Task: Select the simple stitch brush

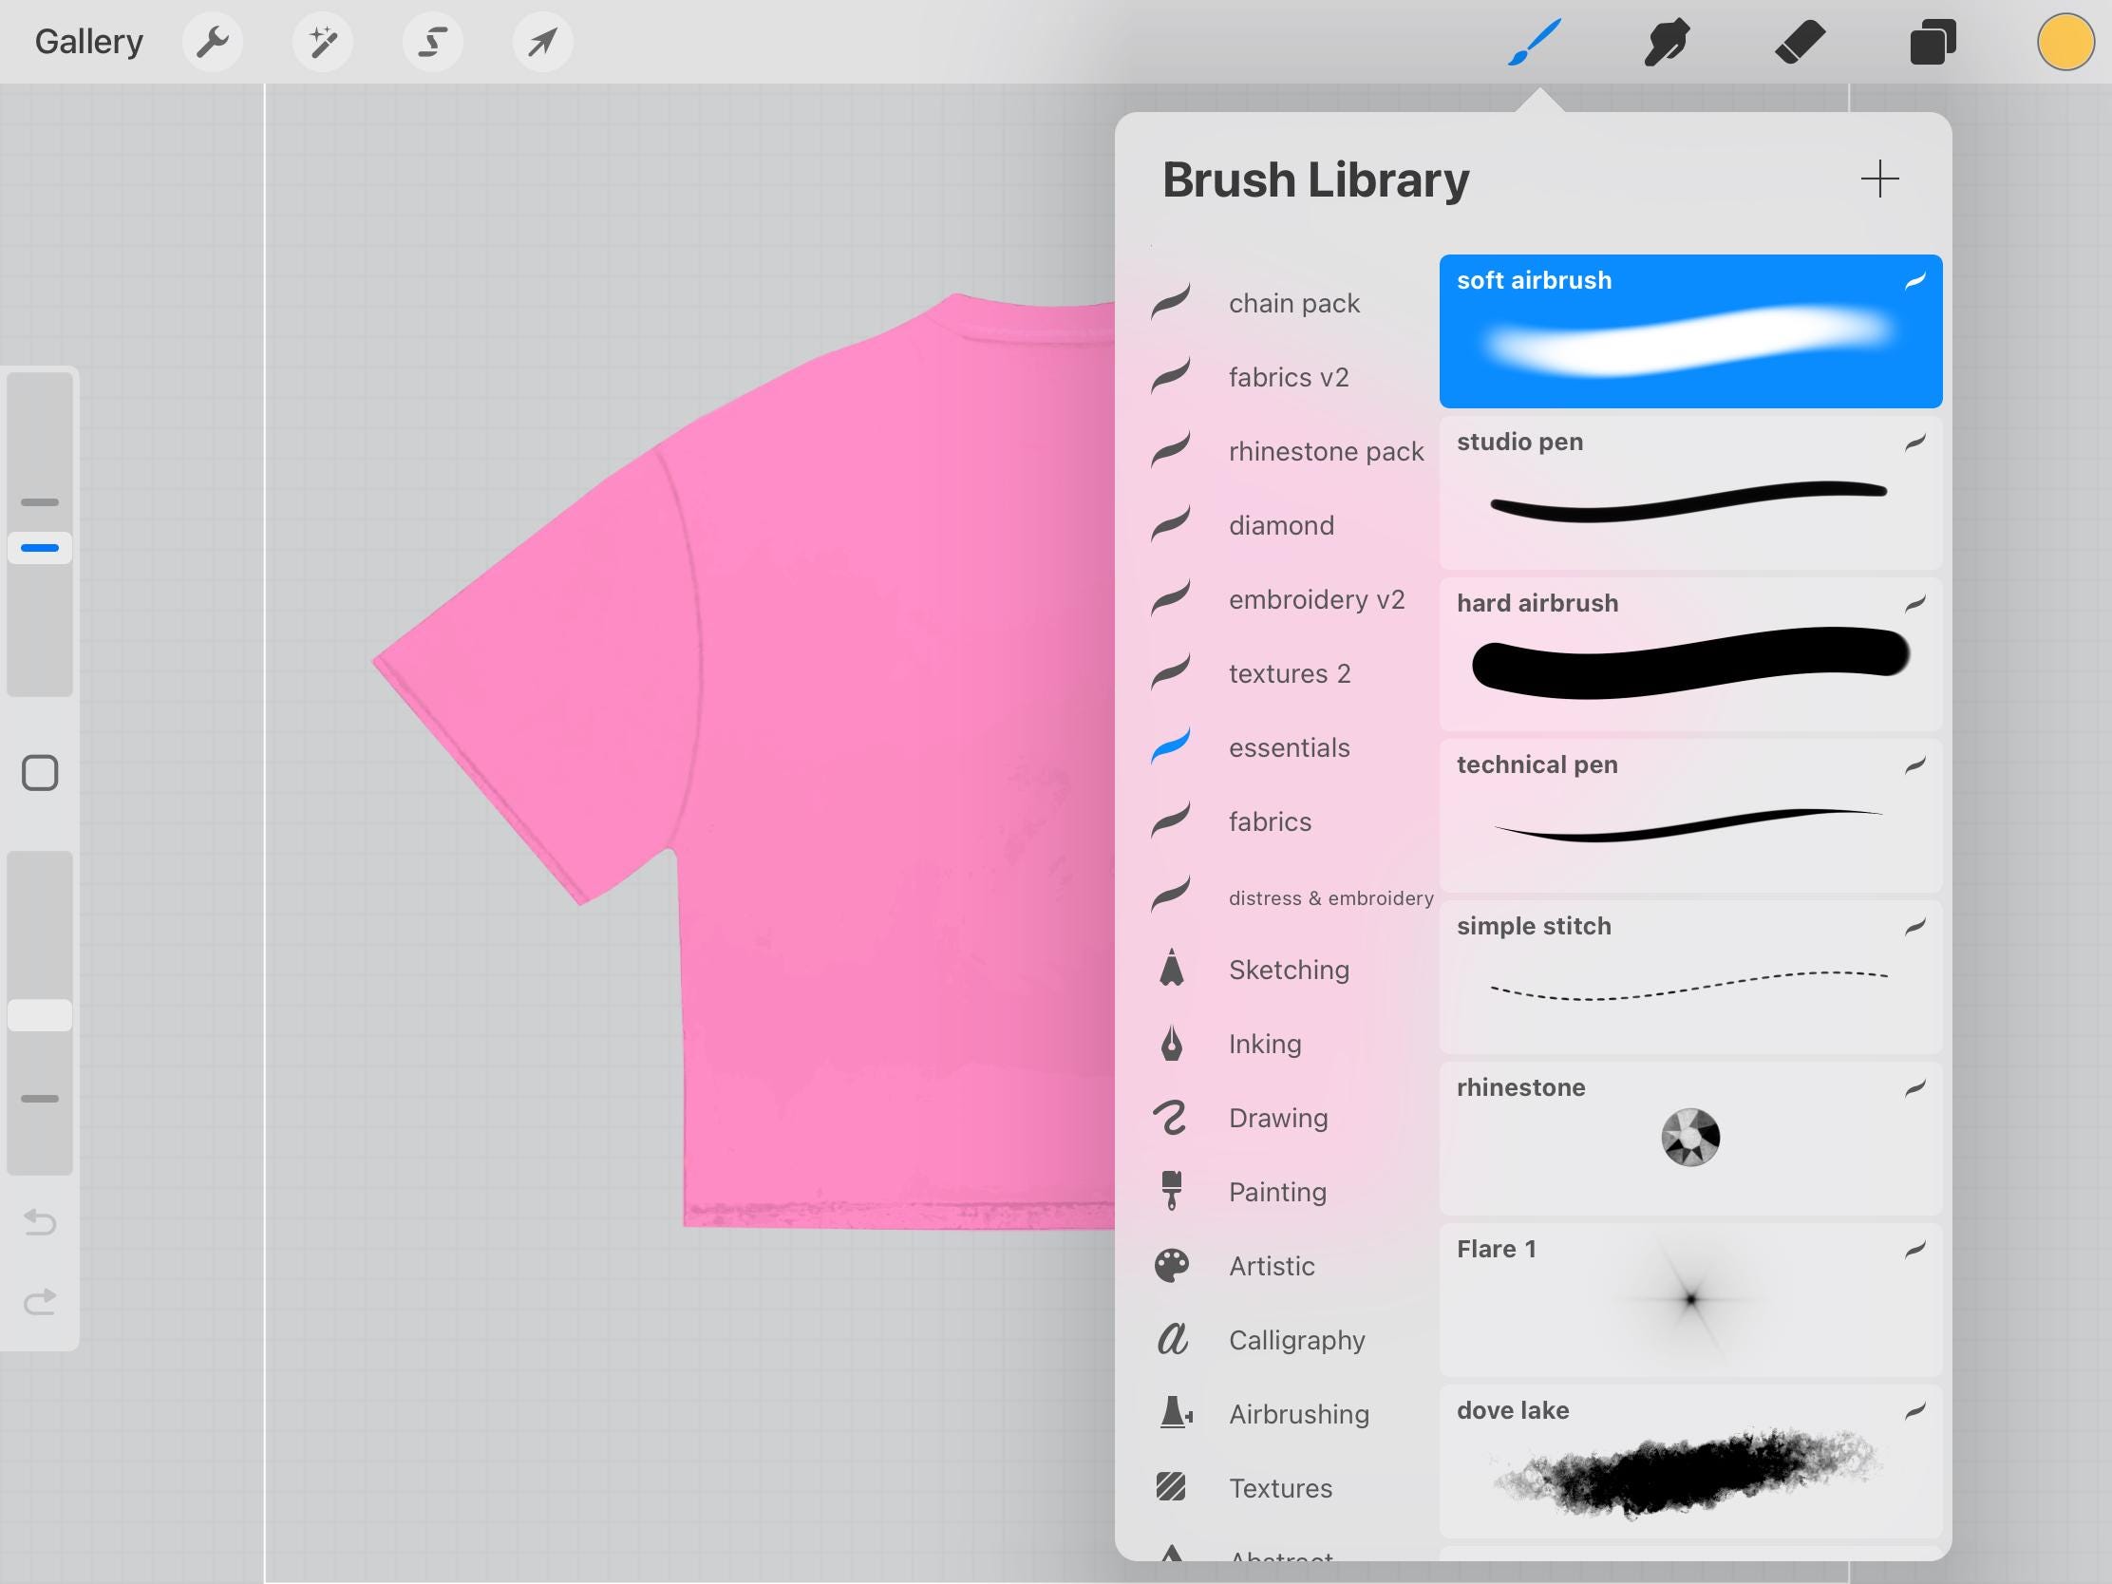Action: 1690,977
